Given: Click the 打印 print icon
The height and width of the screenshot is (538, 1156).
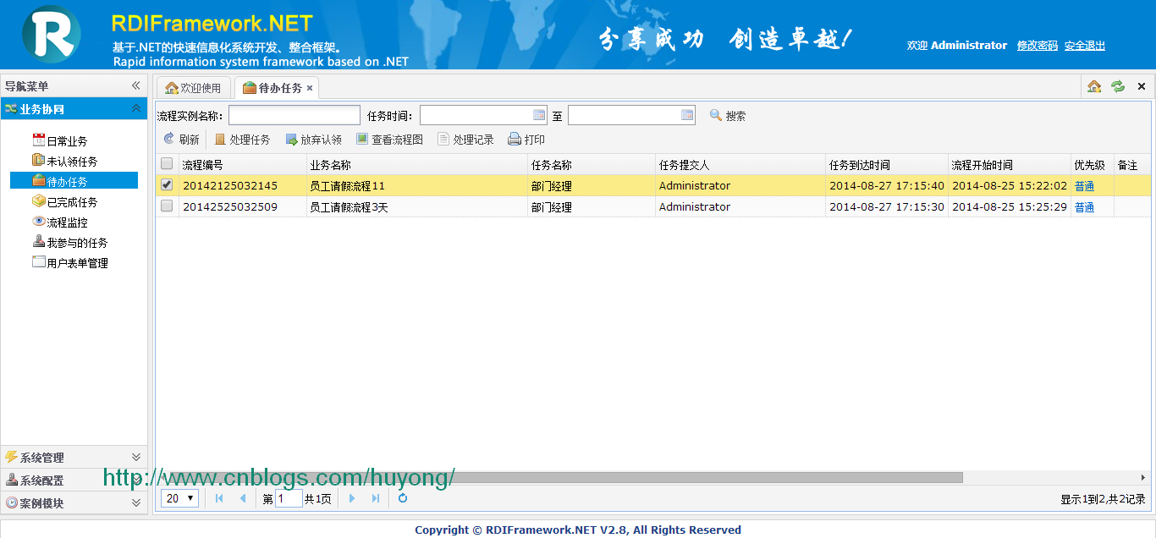Looking at the screenshot, I should tap(514, 140).
